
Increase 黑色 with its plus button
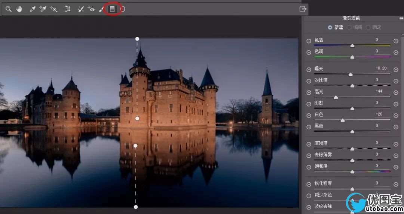396,127
